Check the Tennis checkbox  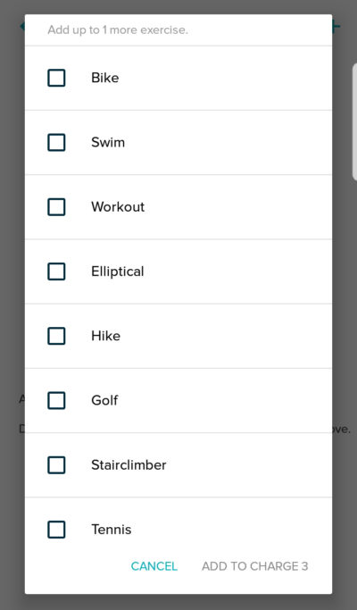click(56, 530)
